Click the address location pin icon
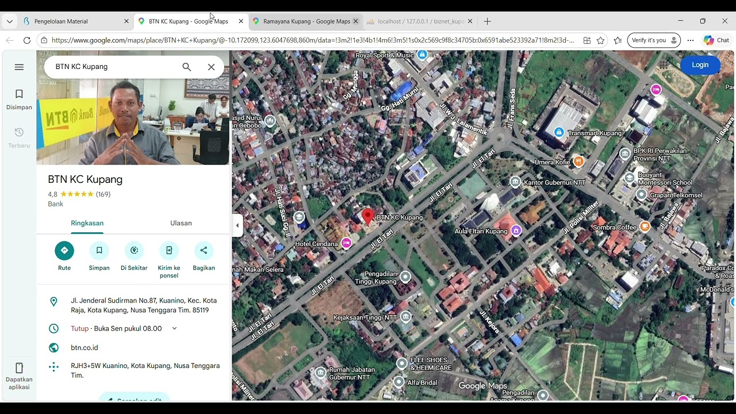The width and height of the screenshot is (736, 414). tap(53, 302)
